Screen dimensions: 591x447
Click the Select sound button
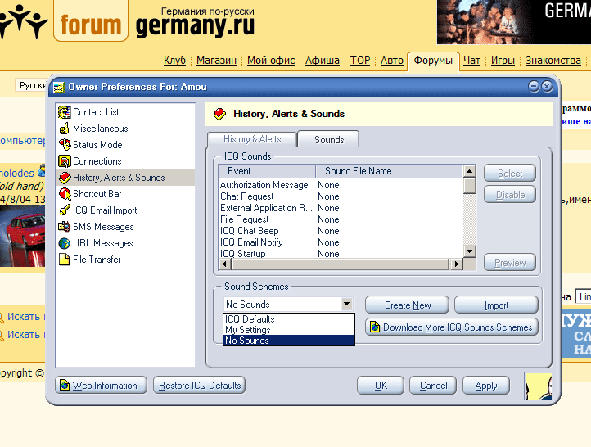coord(510,174)
